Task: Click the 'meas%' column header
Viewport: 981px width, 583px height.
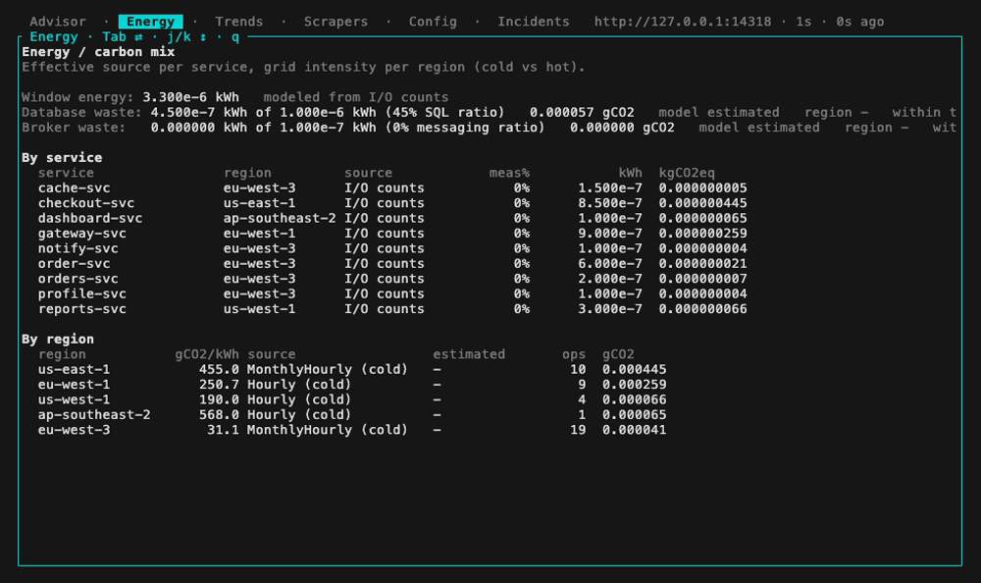Action: (x=509, y=173)
